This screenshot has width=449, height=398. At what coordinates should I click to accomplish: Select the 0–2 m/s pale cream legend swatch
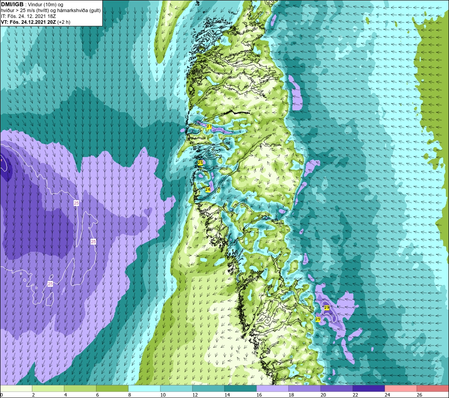click(x=16, y=389)
